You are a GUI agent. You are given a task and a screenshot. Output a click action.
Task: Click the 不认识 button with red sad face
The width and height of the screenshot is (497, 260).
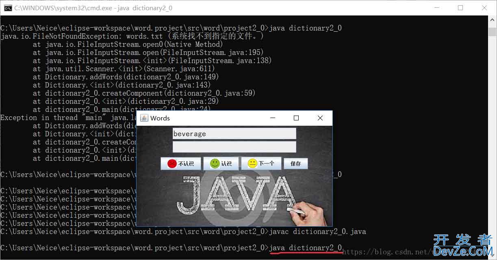point(181,164)
